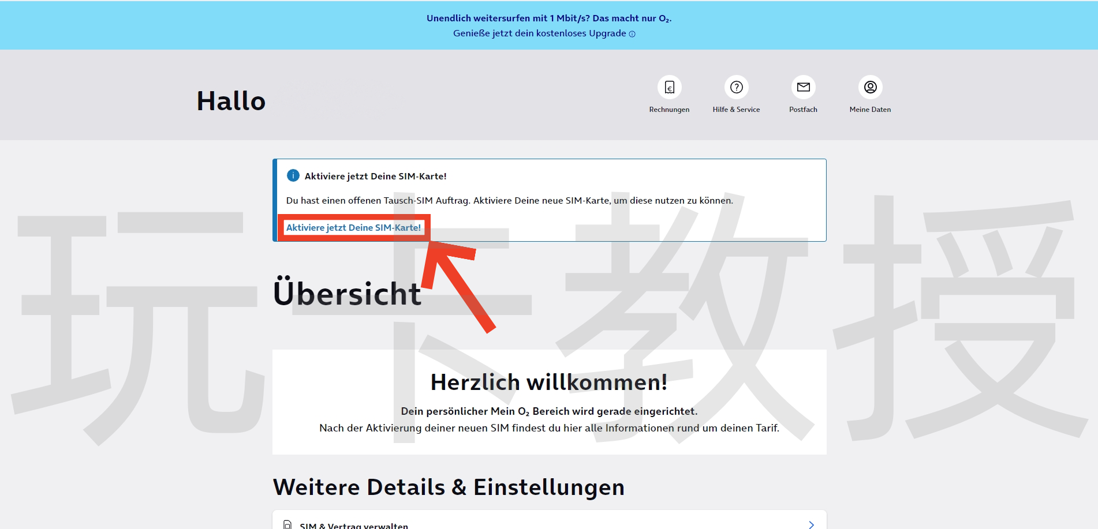The width and height of the screenshot is (1098, 529).
Task: Select the Rechnungen text label
Action: [669, 110]
